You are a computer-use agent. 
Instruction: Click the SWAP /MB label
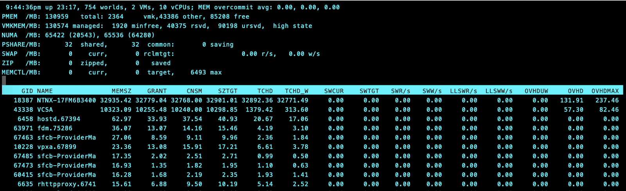tap(21, 54)
